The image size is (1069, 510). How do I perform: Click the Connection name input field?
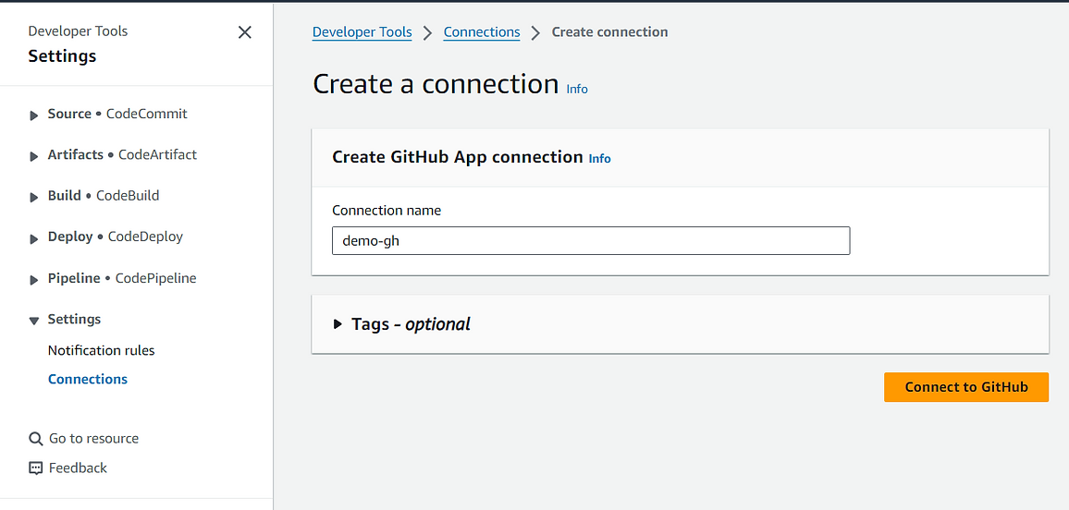click(x=591, y=241)
